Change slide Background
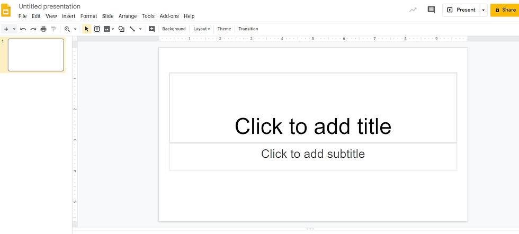Screen dimensions: 519x234 (x=174, y=29)
